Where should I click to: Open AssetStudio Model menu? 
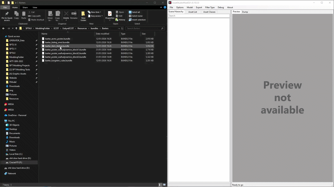(x=190, y=7)
